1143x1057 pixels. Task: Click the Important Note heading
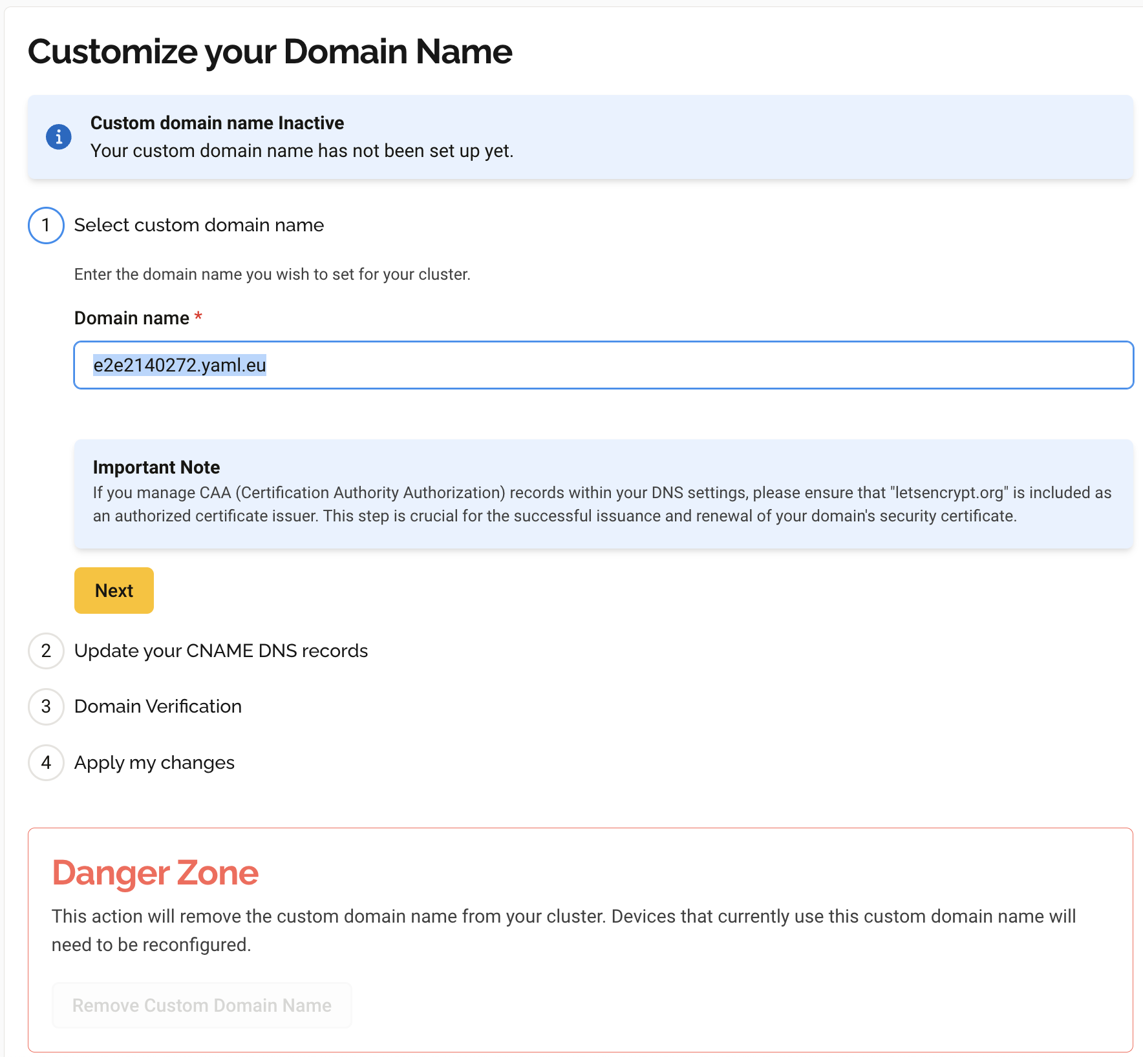pyautogui.click(x=156, y=467)
